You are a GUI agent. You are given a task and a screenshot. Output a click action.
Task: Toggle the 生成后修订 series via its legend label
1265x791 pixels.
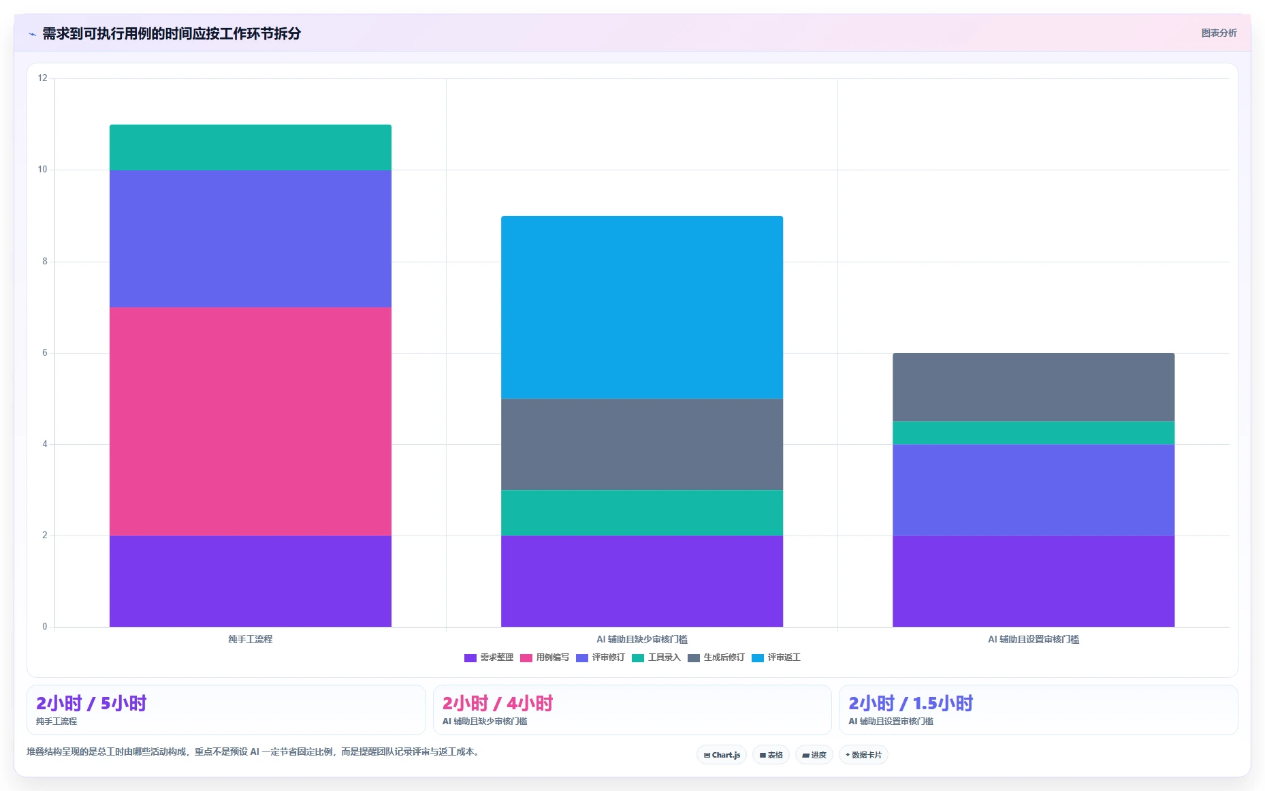click(x=724, y=657)
